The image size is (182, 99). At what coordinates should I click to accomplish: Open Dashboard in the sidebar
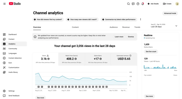14,34
